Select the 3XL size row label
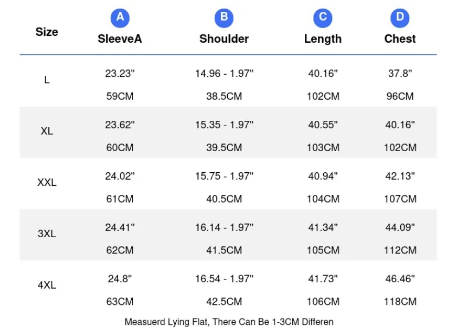Viewport: 455px width, 332px height. coord(47,234)
